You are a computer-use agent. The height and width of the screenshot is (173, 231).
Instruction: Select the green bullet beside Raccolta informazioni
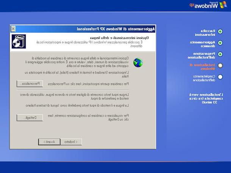coord(220,31)
